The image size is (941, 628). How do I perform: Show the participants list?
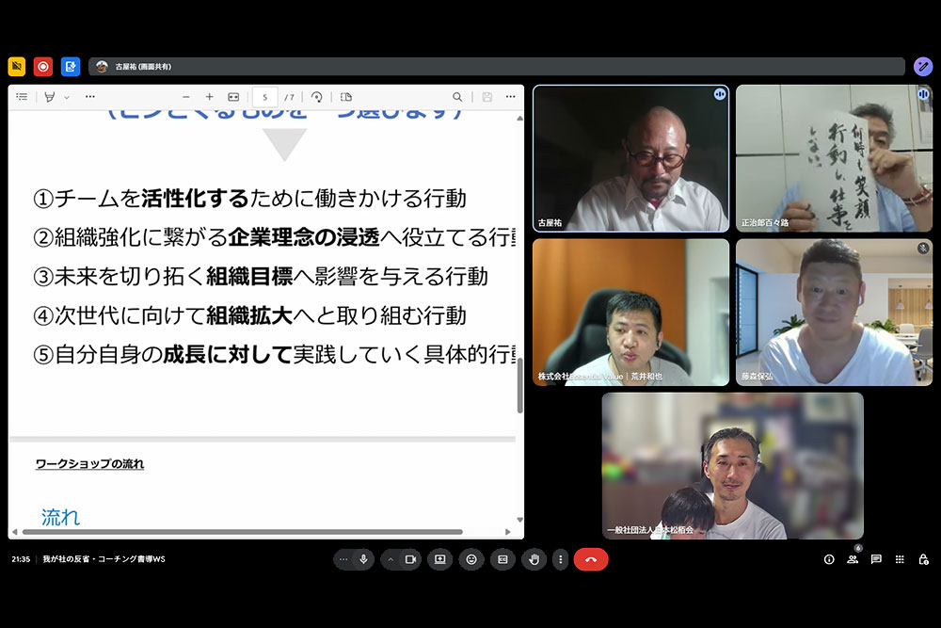(853, 559)
